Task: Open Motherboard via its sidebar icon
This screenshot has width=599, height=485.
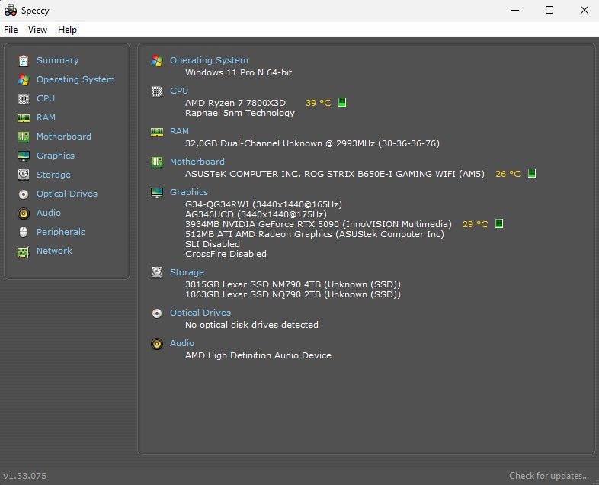Action: [x=23, y=137]
